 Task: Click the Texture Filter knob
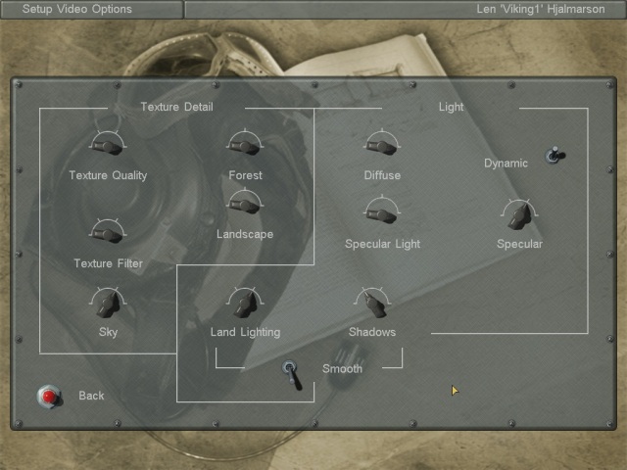107,234
